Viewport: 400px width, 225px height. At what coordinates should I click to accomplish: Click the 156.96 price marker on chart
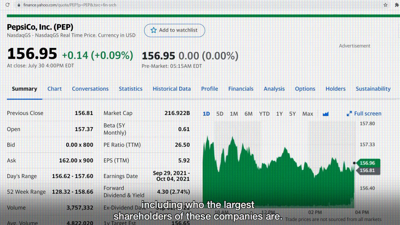point(367,163)
